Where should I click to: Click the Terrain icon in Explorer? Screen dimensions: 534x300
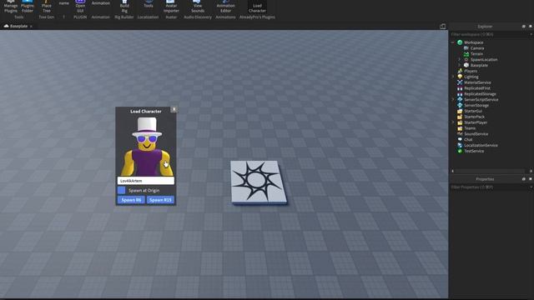[466, 53]
